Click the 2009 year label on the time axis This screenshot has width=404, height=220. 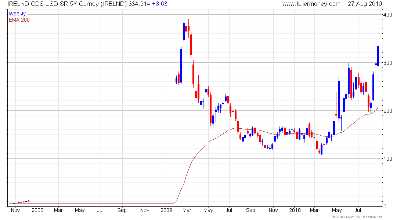pyautogui.click(x=166, y=210)
